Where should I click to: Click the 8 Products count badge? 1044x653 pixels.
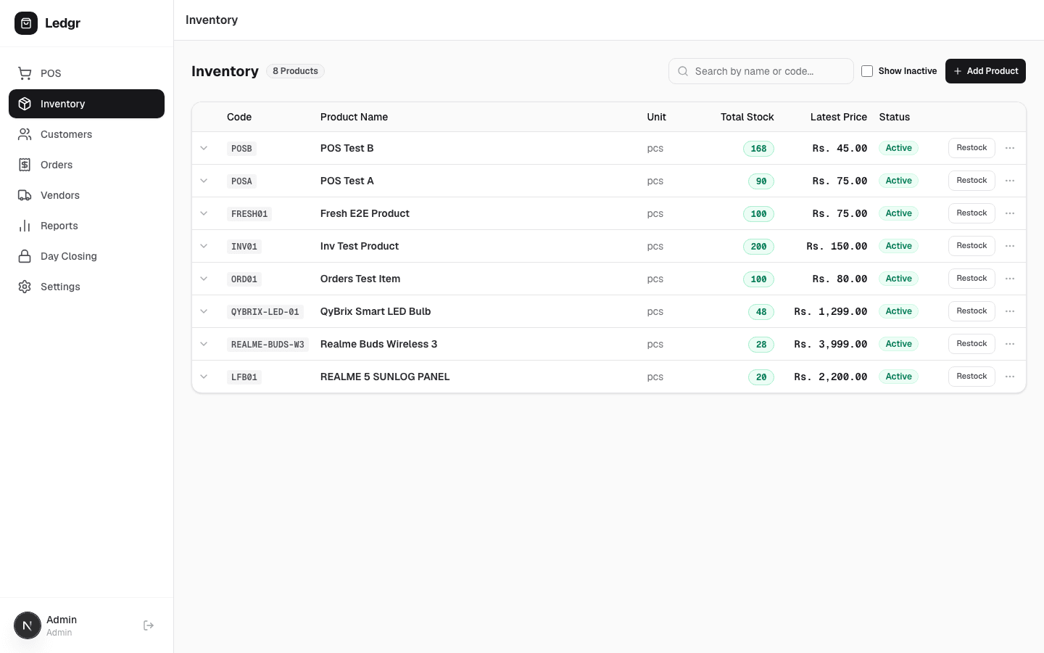(295, 71)
